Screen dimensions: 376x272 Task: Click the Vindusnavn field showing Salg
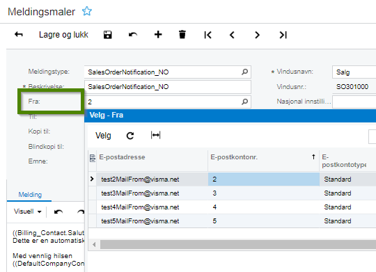pos(354,72)
